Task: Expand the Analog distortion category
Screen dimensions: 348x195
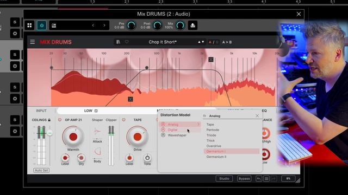Action: point(180,125)
